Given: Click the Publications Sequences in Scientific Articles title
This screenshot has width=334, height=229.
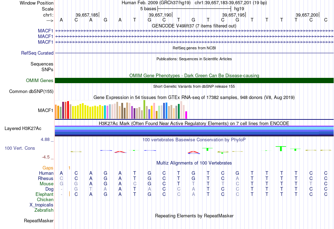Looking at the screenshot, I should point(194,59).
